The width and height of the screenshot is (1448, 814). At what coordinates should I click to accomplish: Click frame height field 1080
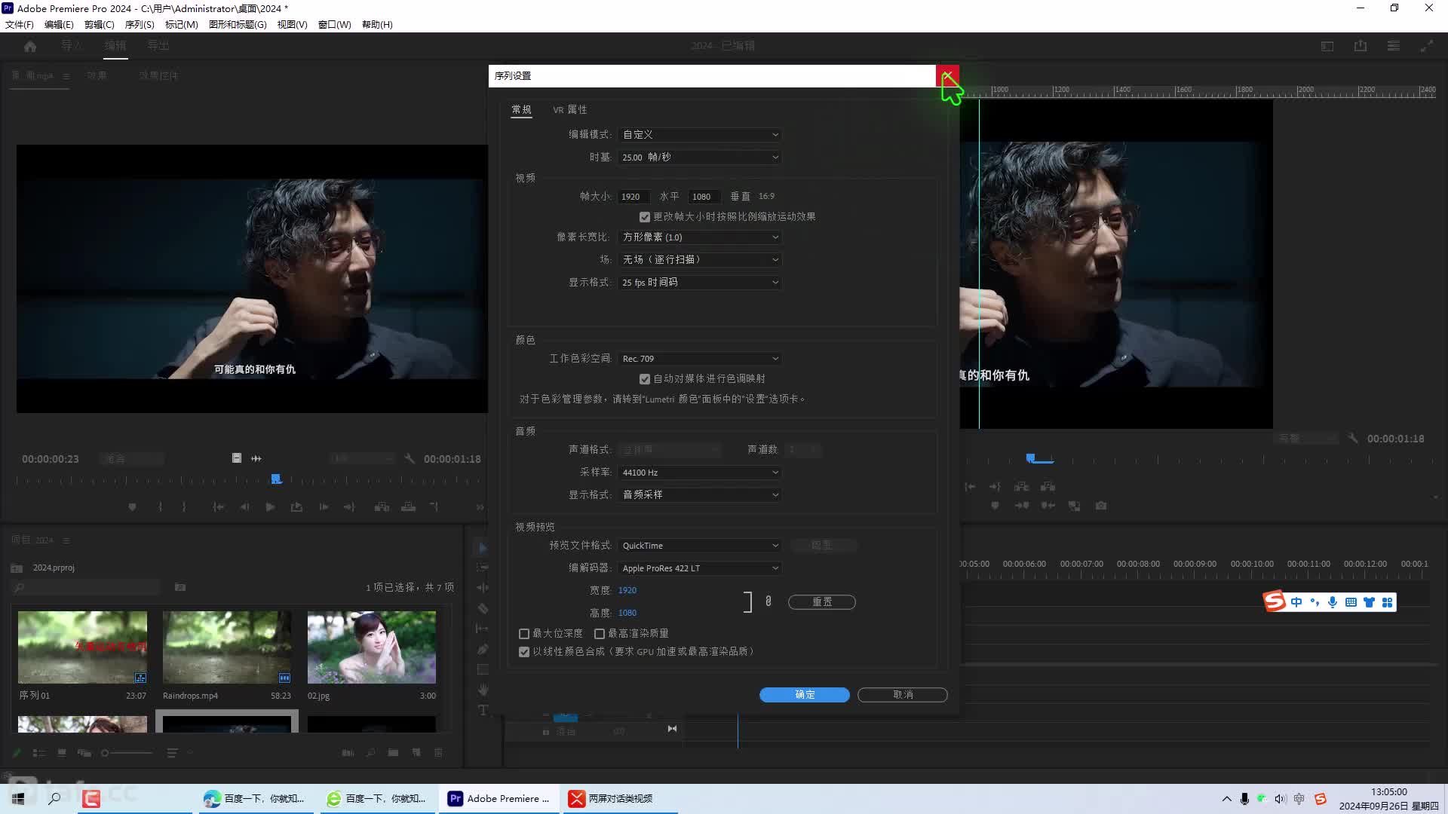click(x=704, y=197)
